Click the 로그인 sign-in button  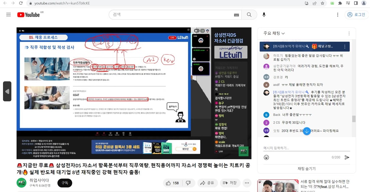coord(356,15)
